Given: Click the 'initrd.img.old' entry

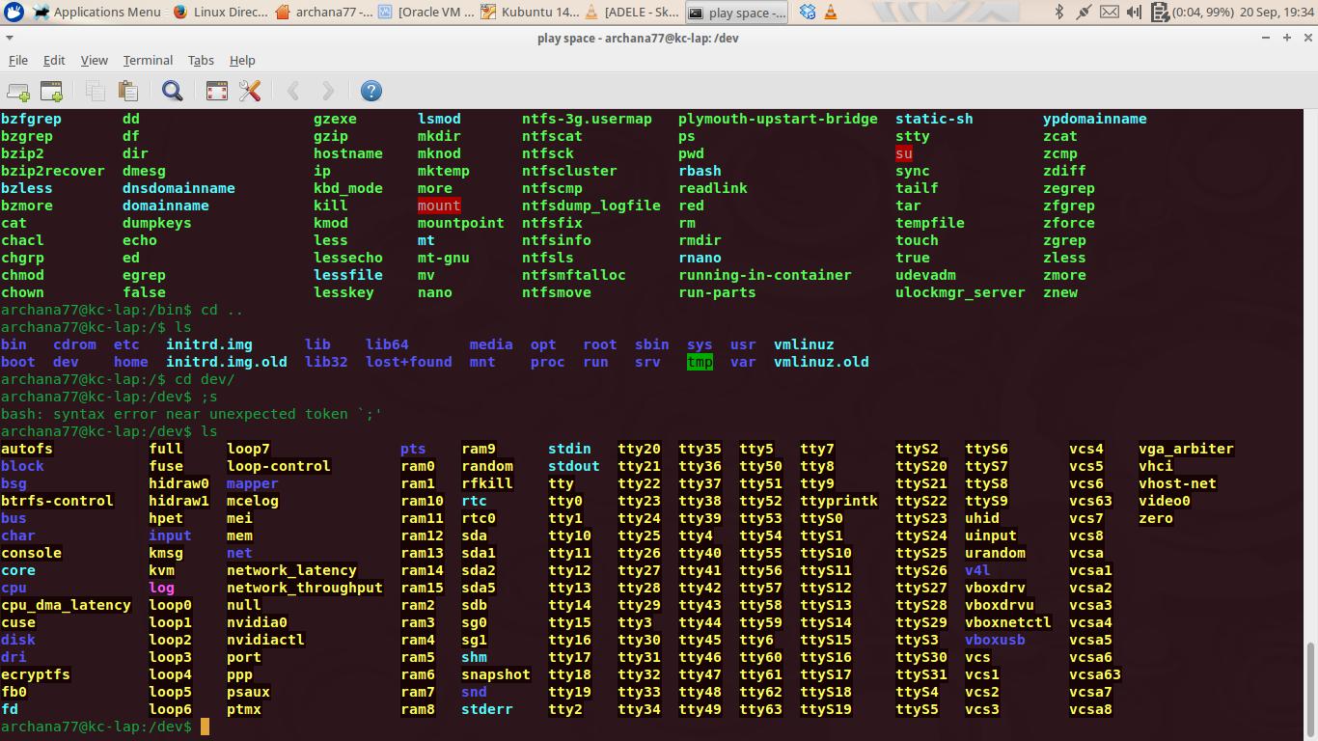Looking at the screenshot, I should coord(227,362).
